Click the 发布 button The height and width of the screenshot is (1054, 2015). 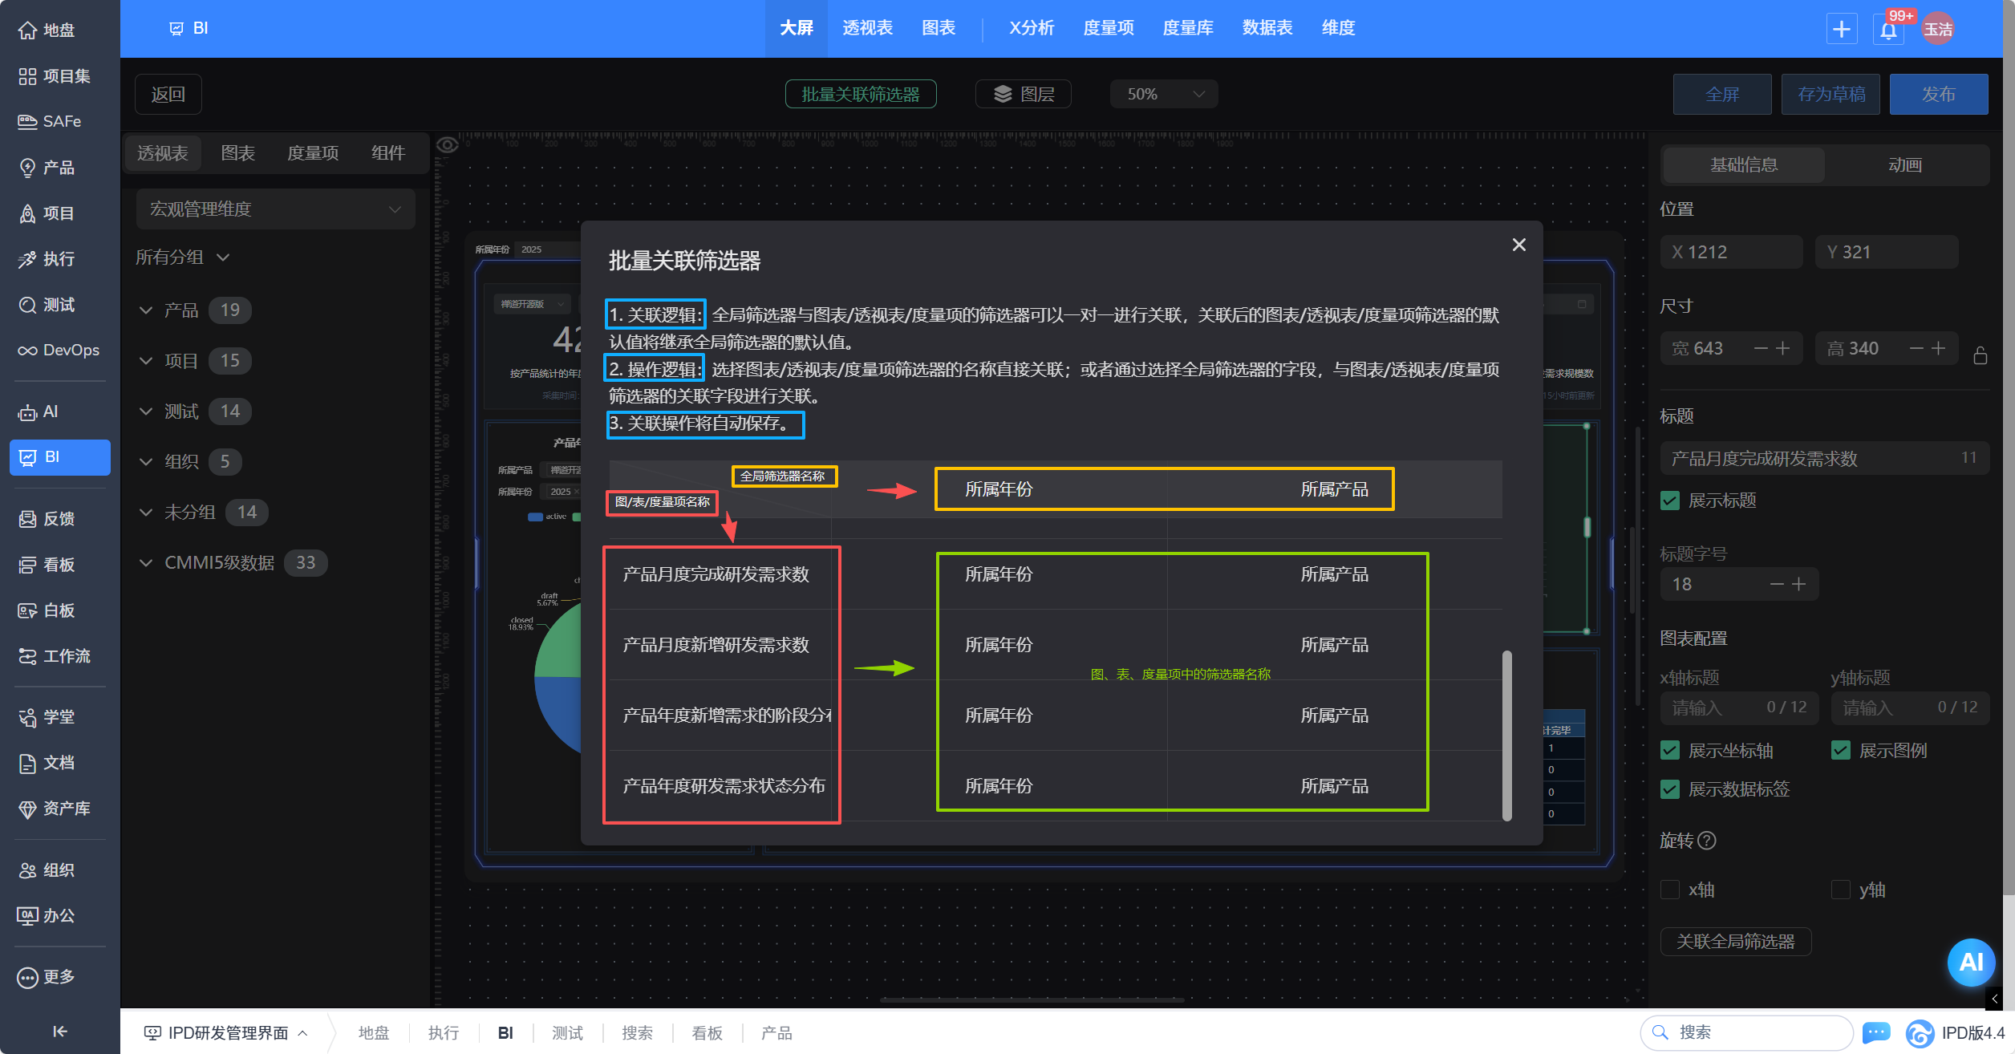coord(1938,95)
